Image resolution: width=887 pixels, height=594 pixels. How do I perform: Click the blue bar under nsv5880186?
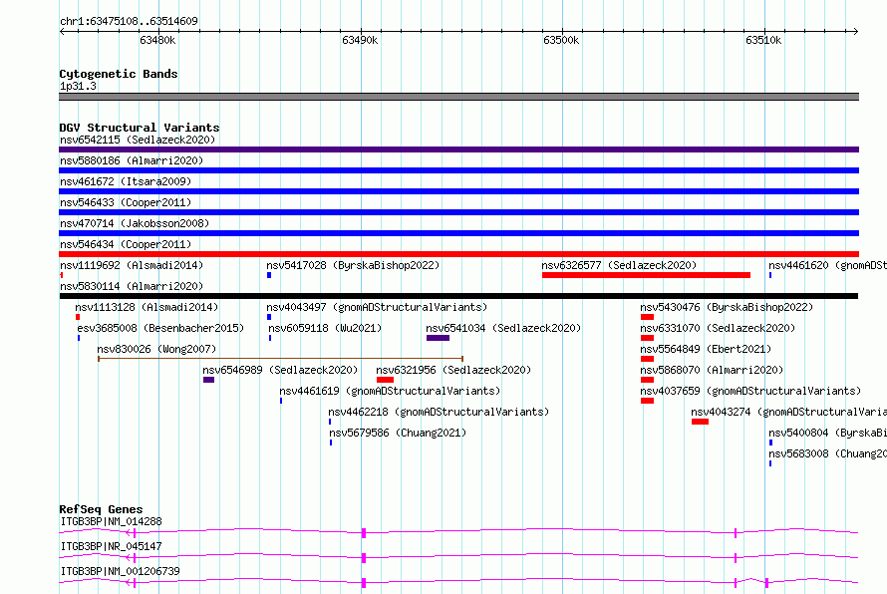click(458, 170)
